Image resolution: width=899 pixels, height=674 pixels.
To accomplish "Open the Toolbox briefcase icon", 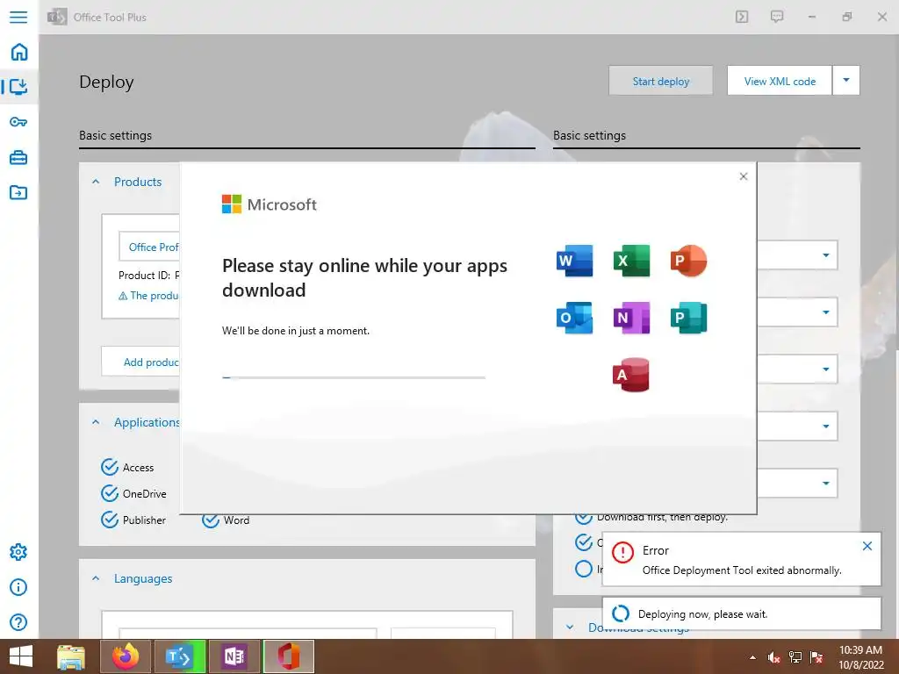I will tap(18, 157).
